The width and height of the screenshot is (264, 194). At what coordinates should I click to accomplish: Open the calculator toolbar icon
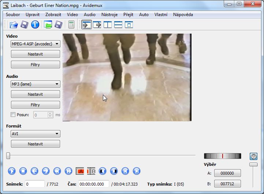[x=71, y=25]
